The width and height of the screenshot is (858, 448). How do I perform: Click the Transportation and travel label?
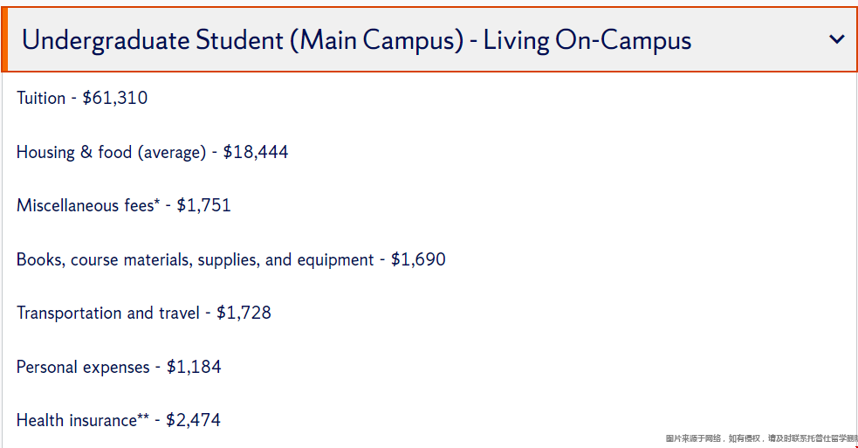108,314
